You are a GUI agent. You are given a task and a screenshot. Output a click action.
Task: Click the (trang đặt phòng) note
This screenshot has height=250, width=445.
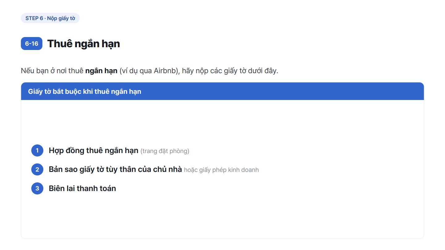point(165,151)
